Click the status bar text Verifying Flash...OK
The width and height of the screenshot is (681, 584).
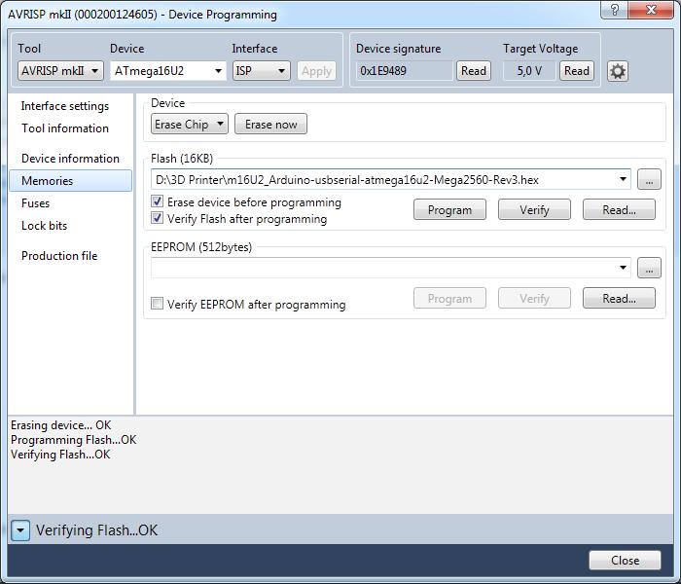(x=96, y=530)
